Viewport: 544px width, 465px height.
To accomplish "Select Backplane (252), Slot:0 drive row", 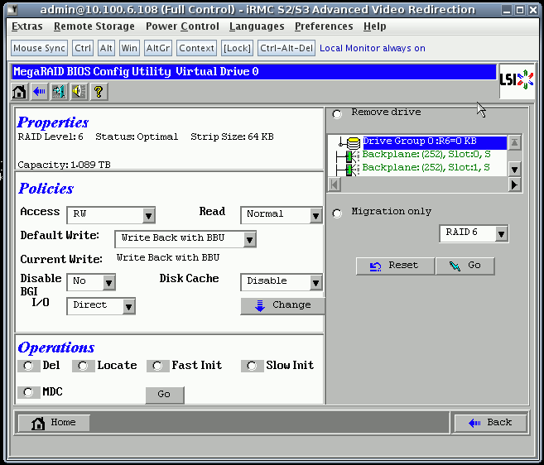I will tap(426, 155).
